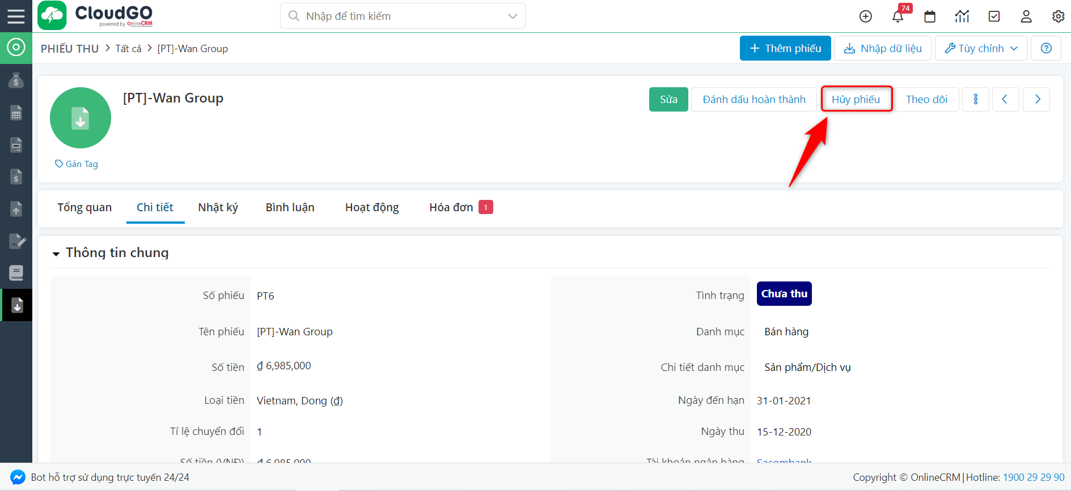Open the user profile icon
This screenshot has width=1071, height=491.
(x=1026, y=16)
